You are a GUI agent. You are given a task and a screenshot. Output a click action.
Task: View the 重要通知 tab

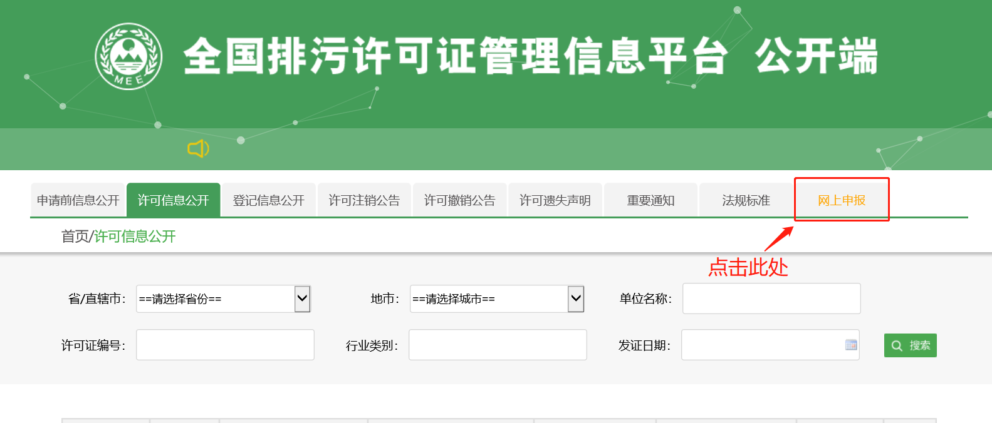coord(650,200)
